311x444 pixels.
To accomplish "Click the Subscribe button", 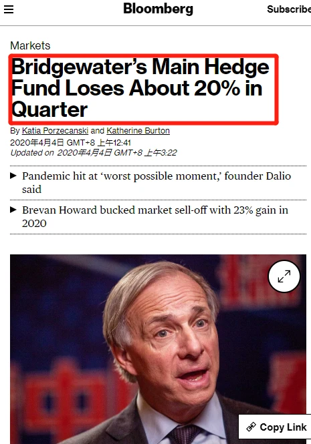I will pyautogui.click(x=289, y=9).
